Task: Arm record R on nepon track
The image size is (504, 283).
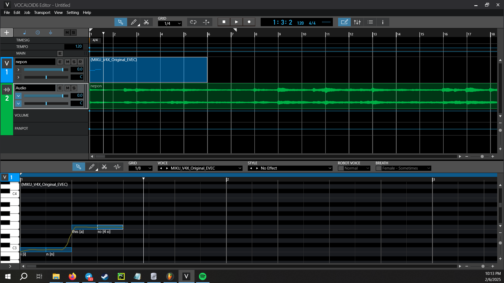Action: [x=80, y=62]
